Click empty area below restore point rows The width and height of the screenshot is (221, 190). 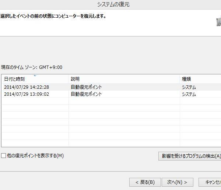point(110,125)
